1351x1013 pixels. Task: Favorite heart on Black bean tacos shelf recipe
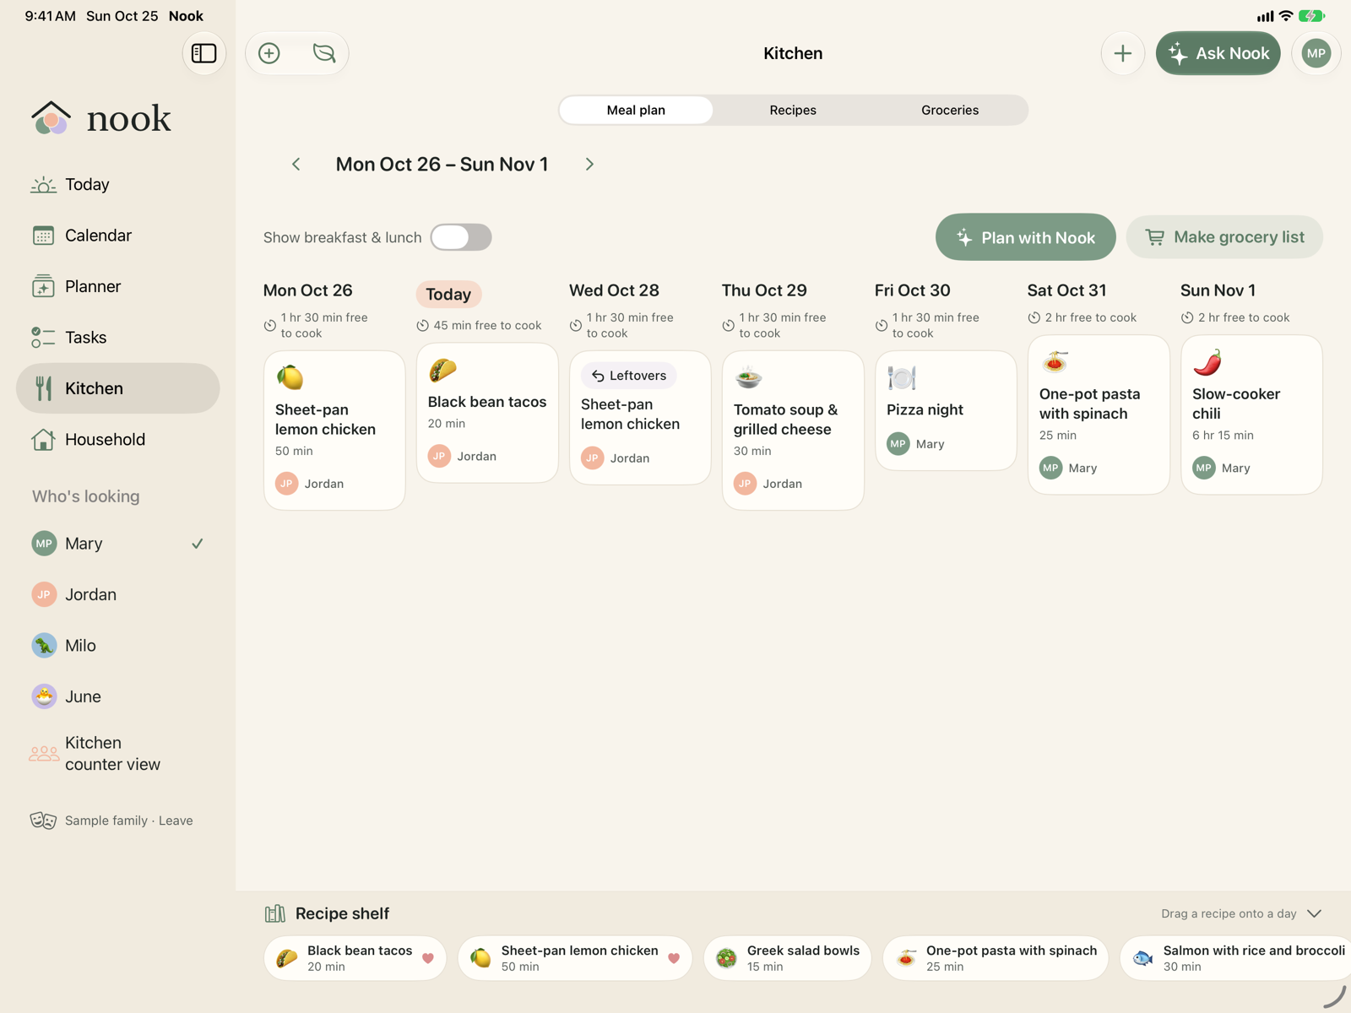click(428, 958)
